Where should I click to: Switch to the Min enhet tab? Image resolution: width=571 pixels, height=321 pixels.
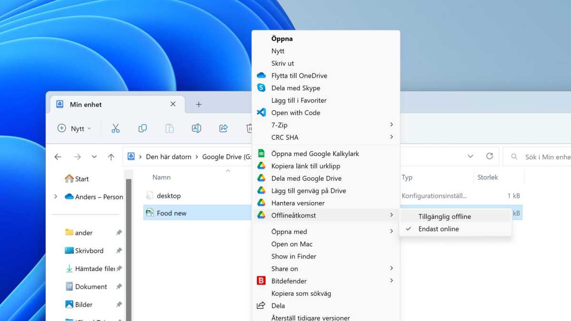(117, 105)
